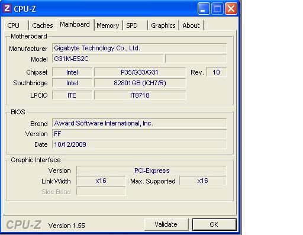Select the Mainboard tab
303x235 pixels.
75,24
